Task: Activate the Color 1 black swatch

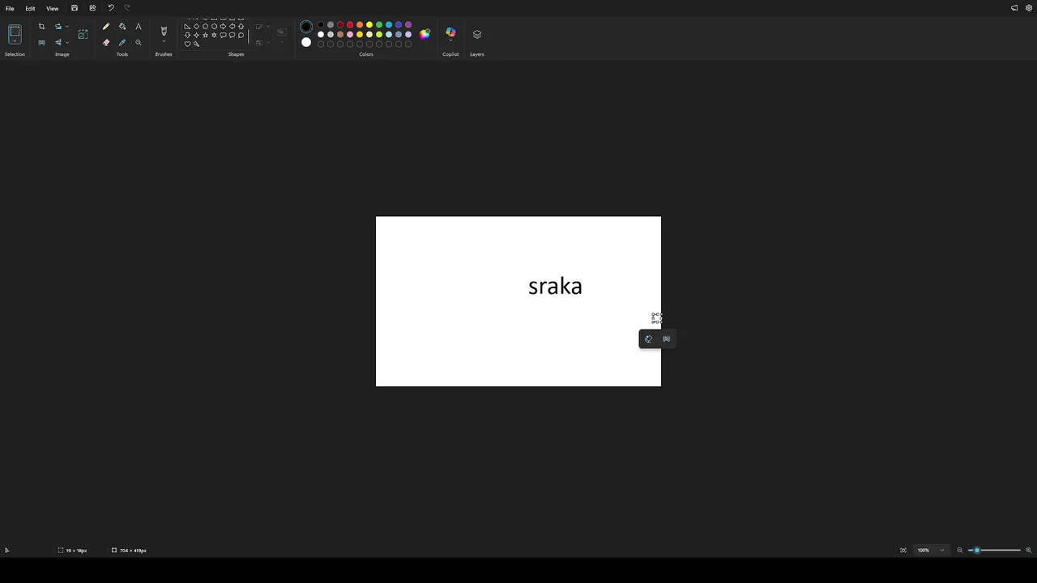Action: click(306, 27)
